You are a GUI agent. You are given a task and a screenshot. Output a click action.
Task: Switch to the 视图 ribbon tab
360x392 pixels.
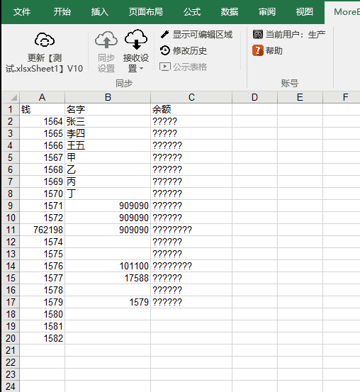tap(305, 12)
